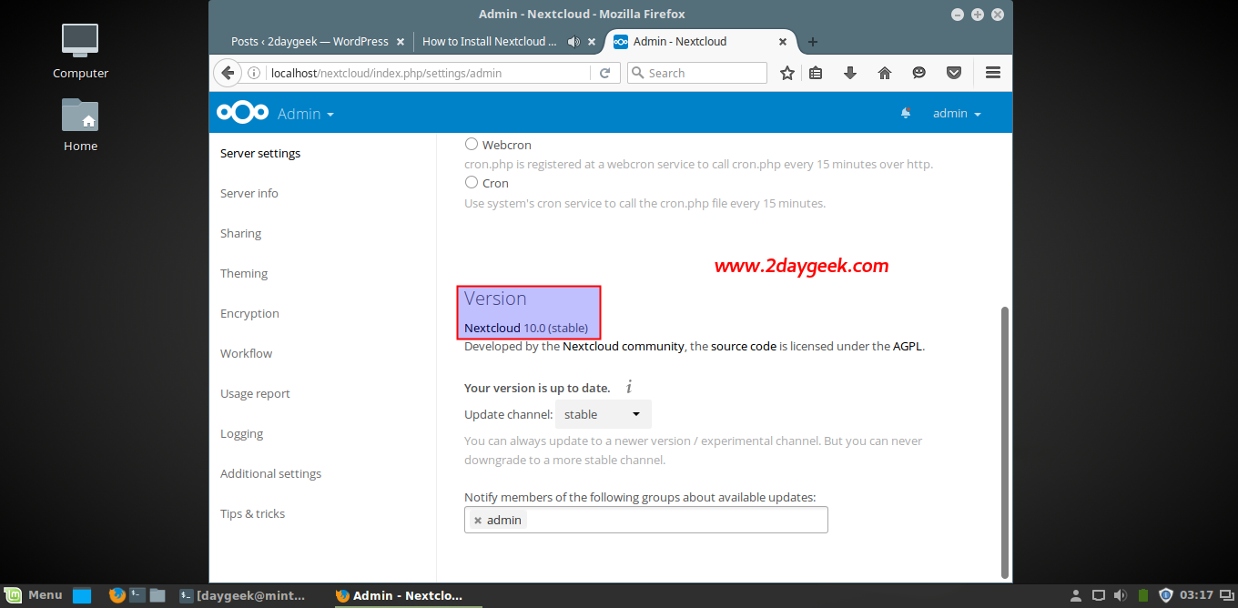
Task: Open Nextcloud notifications bell
Action: [x=906, y=113]
